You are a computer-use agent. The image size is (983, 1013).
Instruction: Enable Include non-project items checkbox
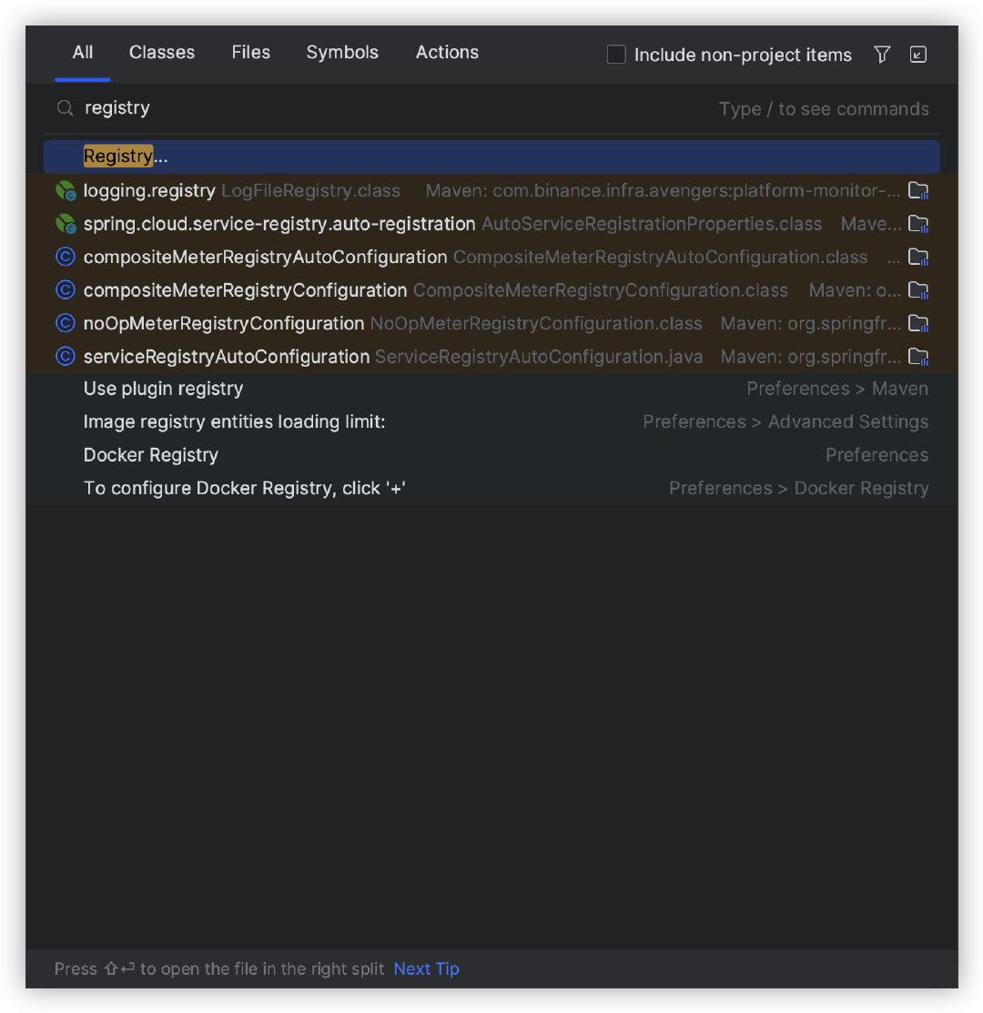[x=616, y=55]
